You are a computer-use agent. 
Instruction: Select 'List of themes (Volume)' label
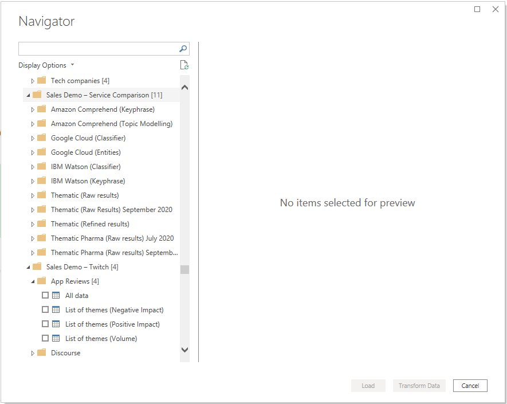pyautogui.click(x=101, y=338)
